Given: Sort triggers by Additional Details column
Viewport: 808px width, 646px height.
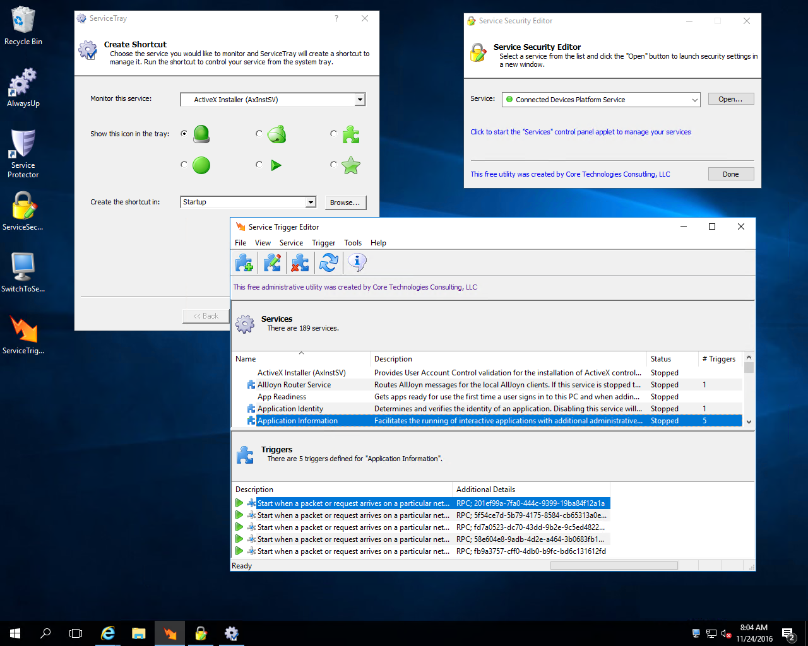Looking at the screenshot, I should click(532, 490).
